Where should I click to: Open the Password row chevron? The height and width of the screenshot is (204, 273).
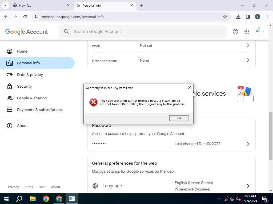tap(248, 144)
